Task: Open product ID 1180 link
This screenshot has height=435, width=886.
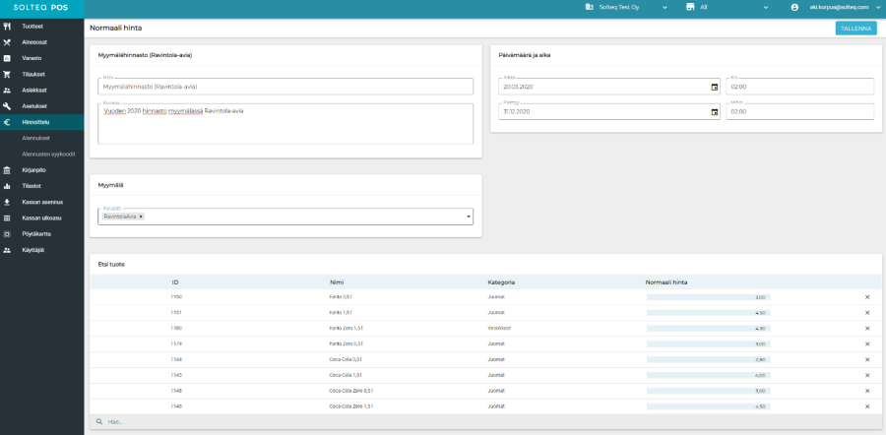Action: [x=175, y=328]
